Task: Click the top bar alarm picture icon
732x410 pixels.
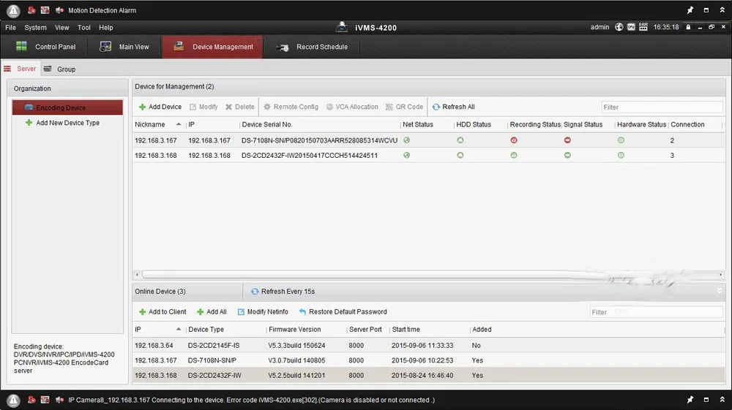Action: point(45,10)
